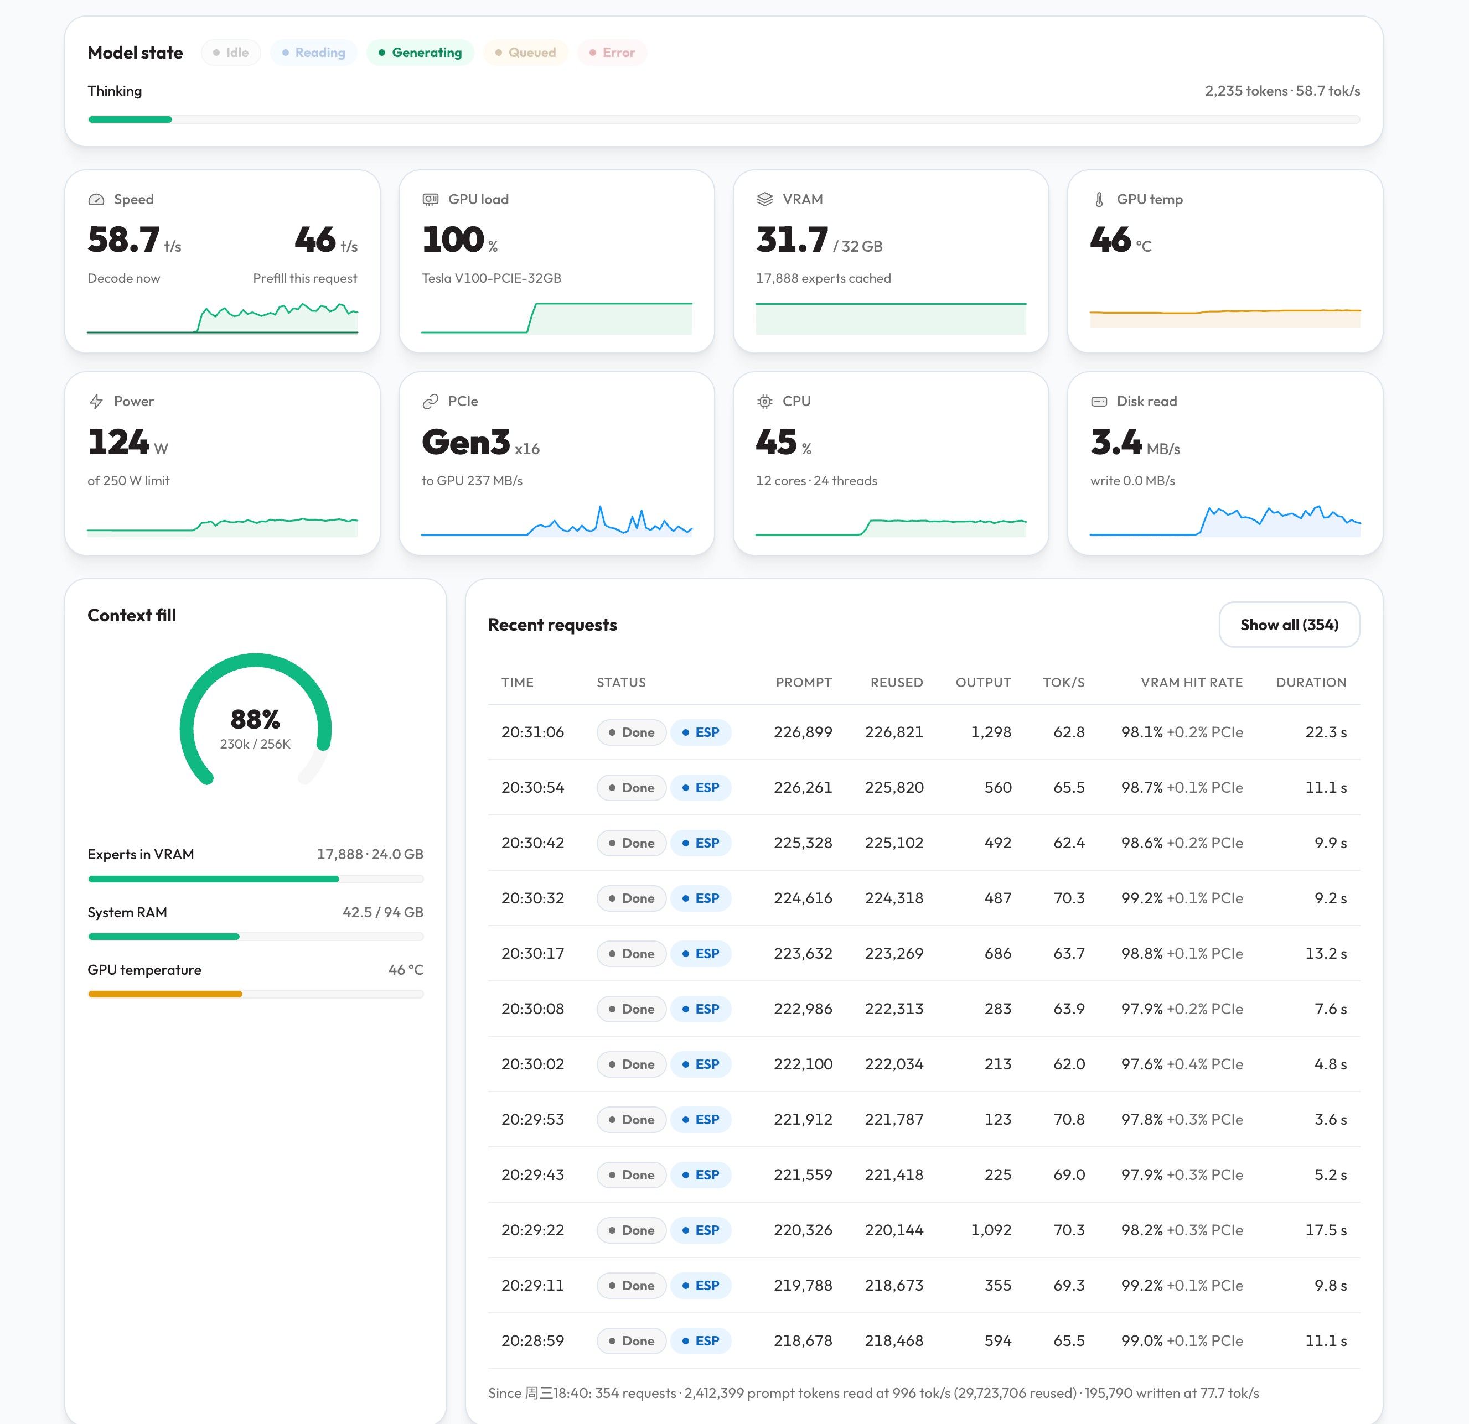This screenshot has width=1469, height=1424.
Task: Click the System RAM usage bar
Action: (x=256, y=937)
